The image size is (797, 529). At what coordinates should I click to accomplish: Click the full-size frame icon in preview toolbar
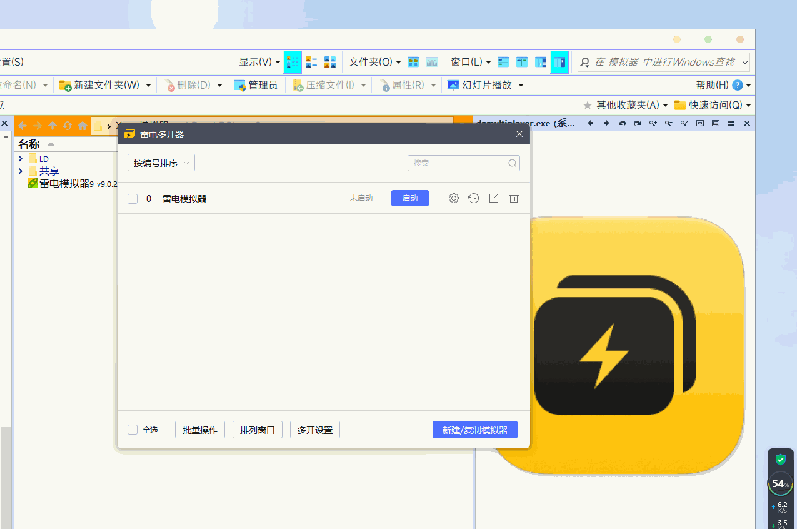[x=716, y=123]
